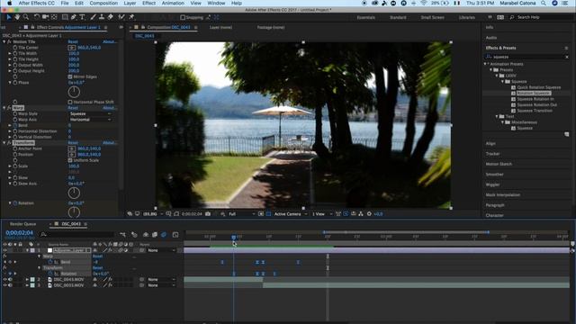Select the Rectangle shape tool
The height and width of the screenshot is (324, 576).
pos(65,17)
